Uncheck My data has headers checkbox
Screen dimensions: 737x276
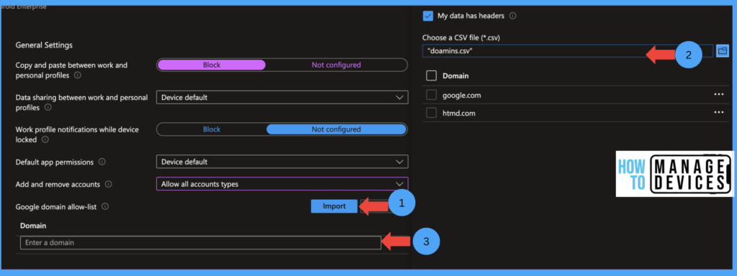pos(428,16)
